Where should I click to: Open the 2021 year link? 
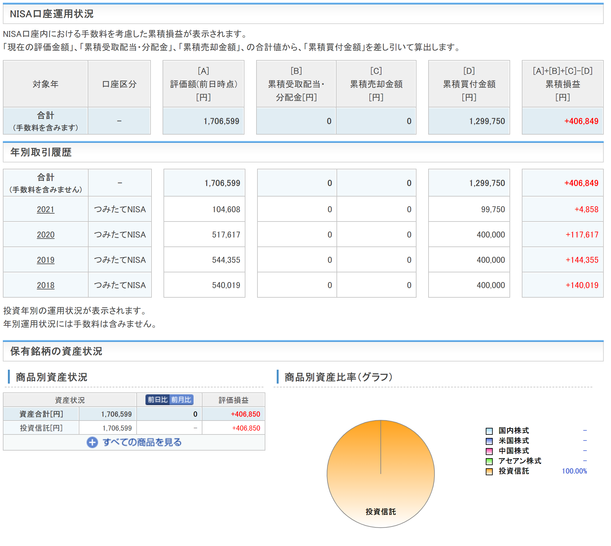click(x=46, y=209)
